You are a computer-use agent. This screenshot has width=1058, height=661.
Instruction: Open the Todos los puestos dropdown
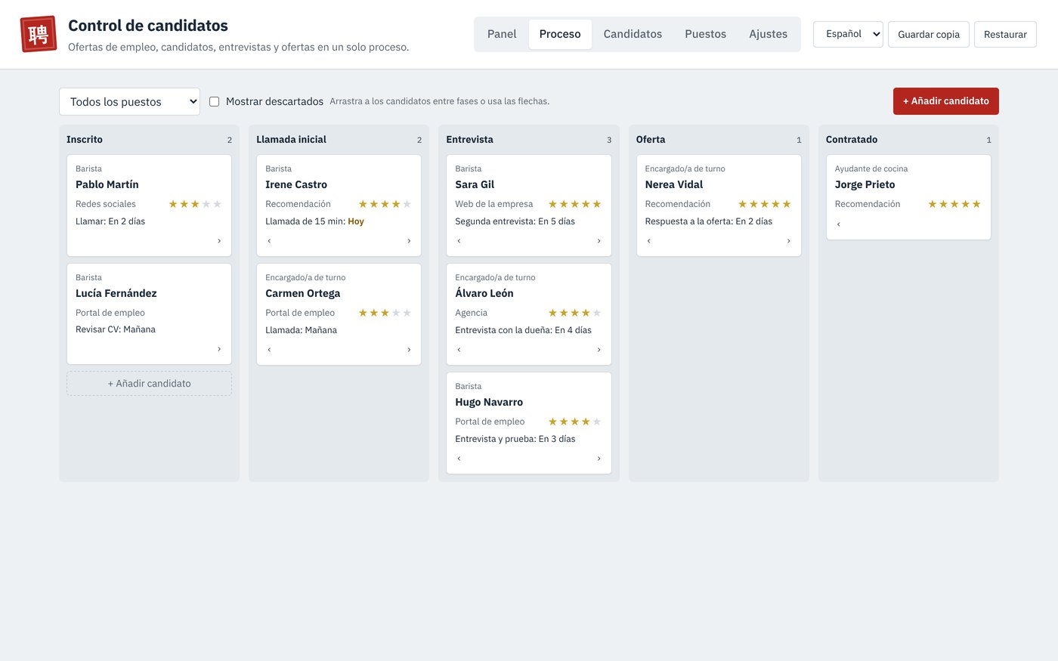pos(129,101)
